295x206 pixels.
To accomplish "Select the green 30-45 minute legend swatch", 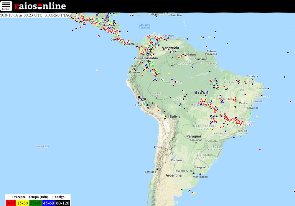I will (35, 203).
